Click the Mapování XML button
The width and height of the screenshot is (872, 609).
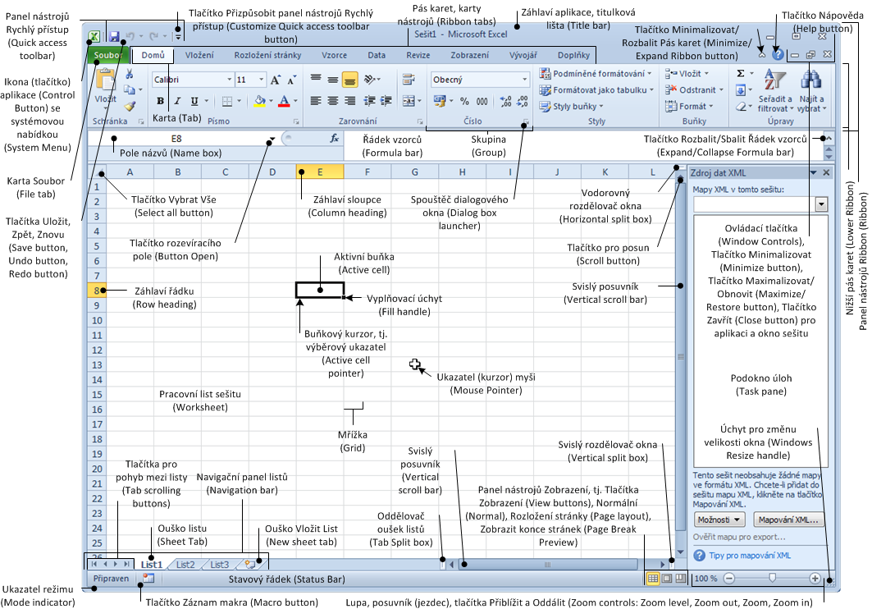tap(788, 520)
